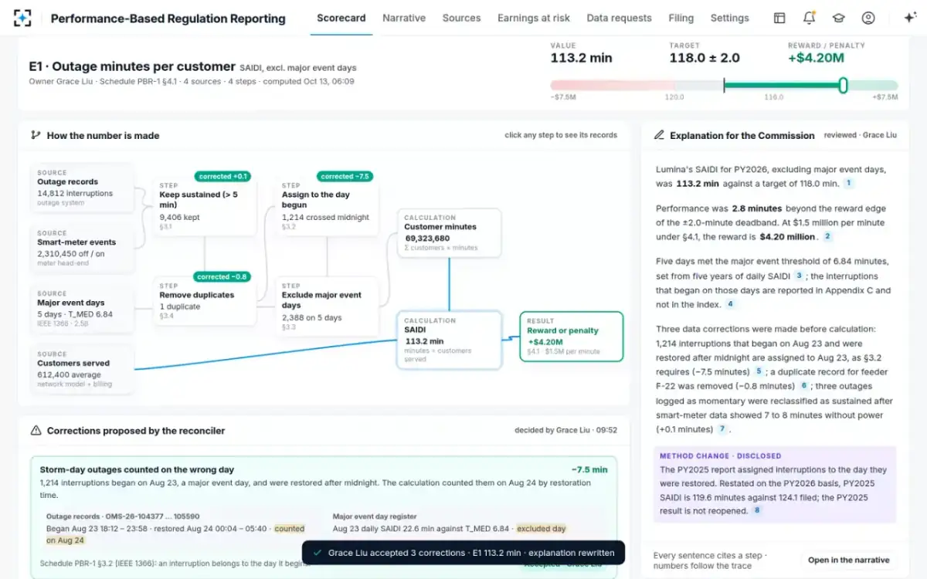Click the app logo icon

click(x=23, y=18)
